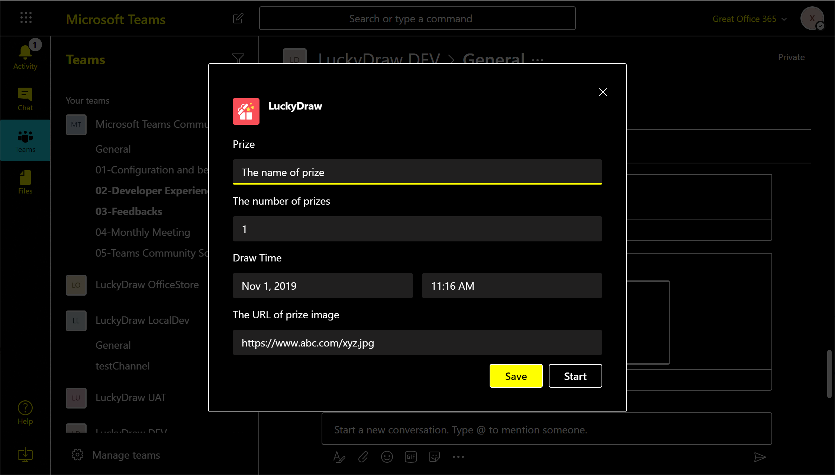Click the Manage teams gear icon
Image resolution: width=835 pixels, height=475 pixels.
pyautogui.click(x=77, y=455)
